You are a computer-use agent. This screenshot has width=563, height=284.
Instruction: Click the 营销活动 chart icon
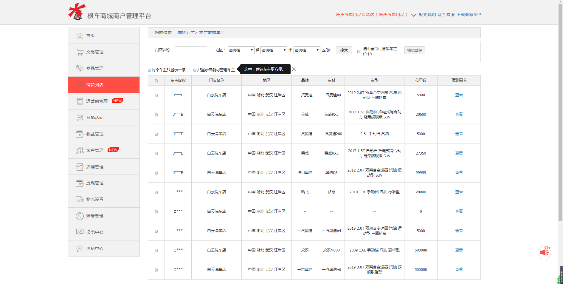tap(79, 118)
